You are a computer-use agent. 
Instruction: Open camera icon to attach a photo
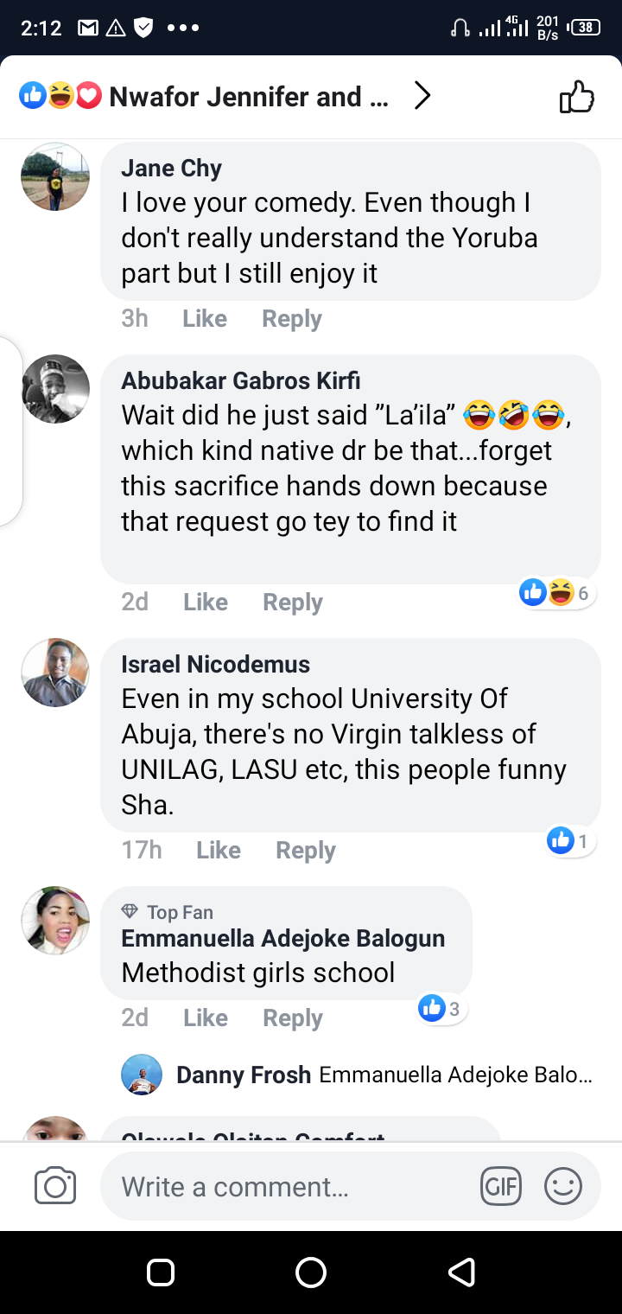(55, 1186)
